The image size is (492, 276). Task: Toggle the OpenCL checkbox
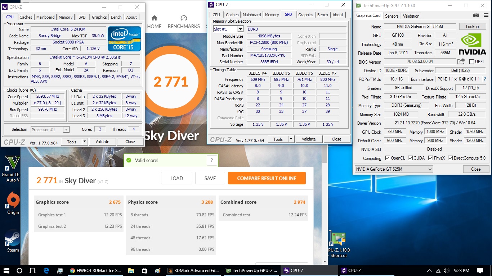tap(388, 158)
